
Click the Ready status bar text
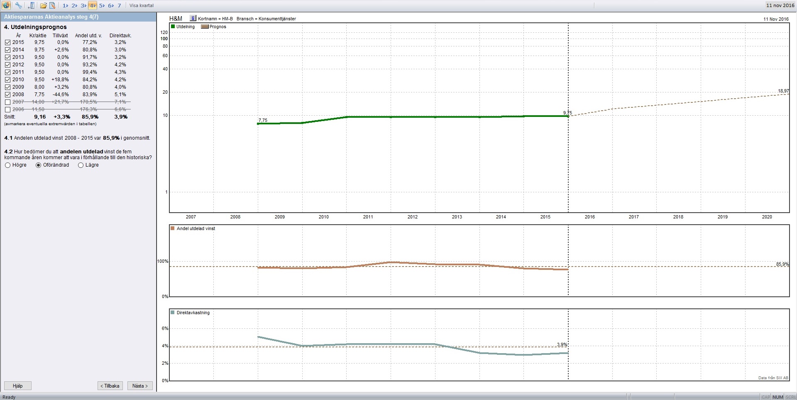click(x=9, y=397)
